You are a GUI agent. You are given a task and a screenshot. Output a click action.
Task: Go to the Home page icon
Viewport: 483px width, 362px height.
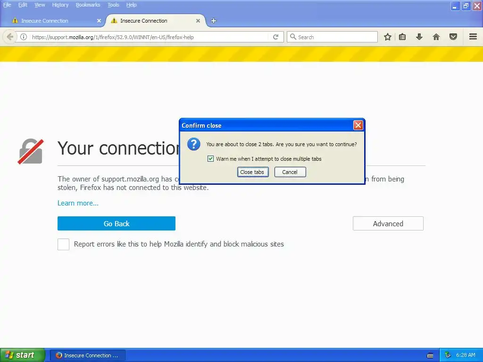[x=436, y=37]
